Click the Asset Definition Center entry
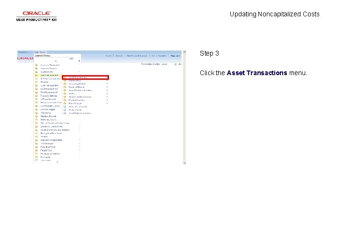The height and width of the screenshot is (252, 337). (80, 113)
